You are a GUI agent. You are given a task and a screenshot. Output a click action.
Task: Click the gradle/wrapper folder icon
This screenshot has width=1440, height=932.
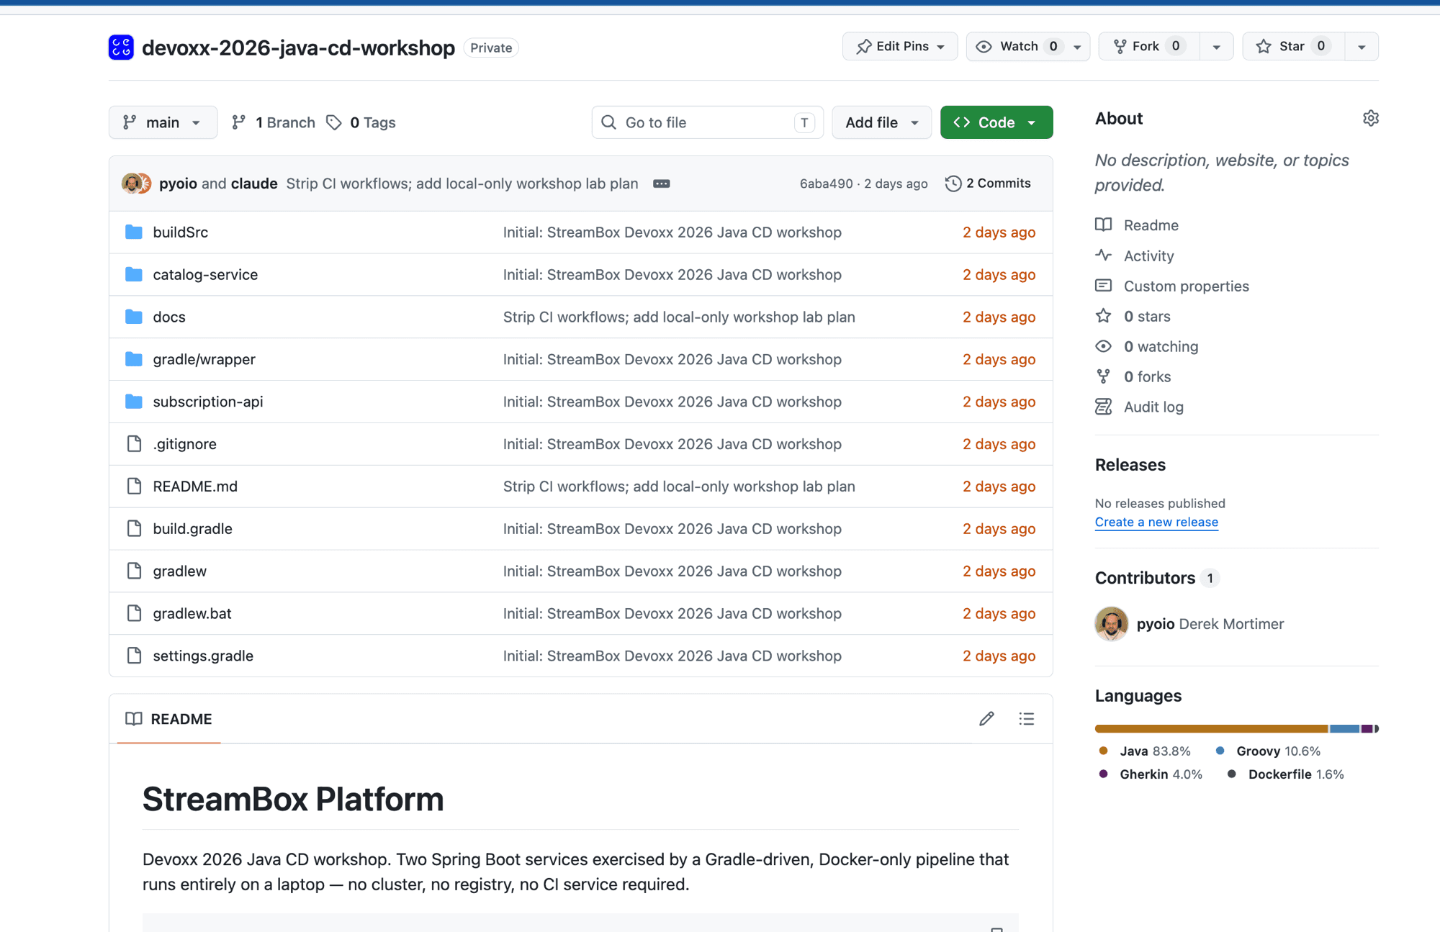pos(134,359)
